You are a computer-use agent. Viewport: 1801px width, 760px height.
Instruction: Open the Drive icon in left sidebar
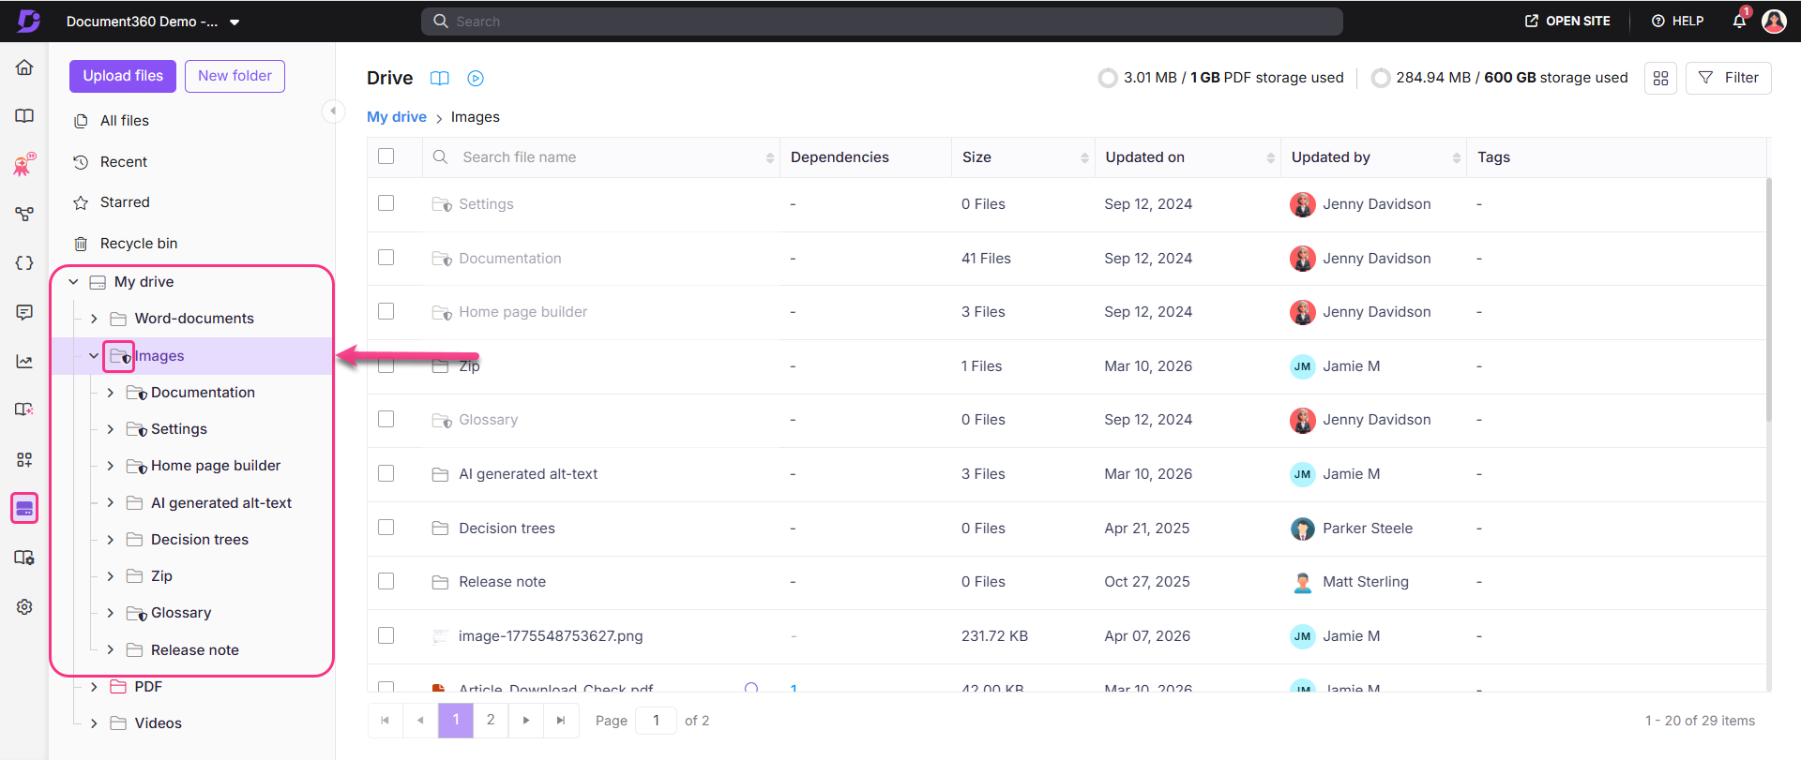(x=24, y=509)
